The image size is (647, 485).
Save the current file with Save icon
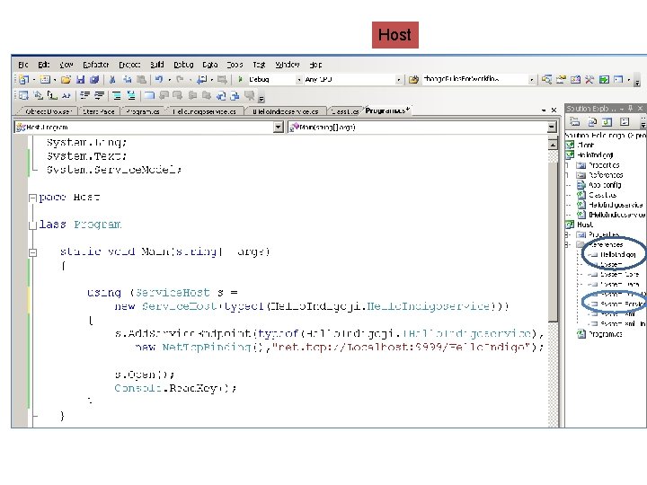81,79
